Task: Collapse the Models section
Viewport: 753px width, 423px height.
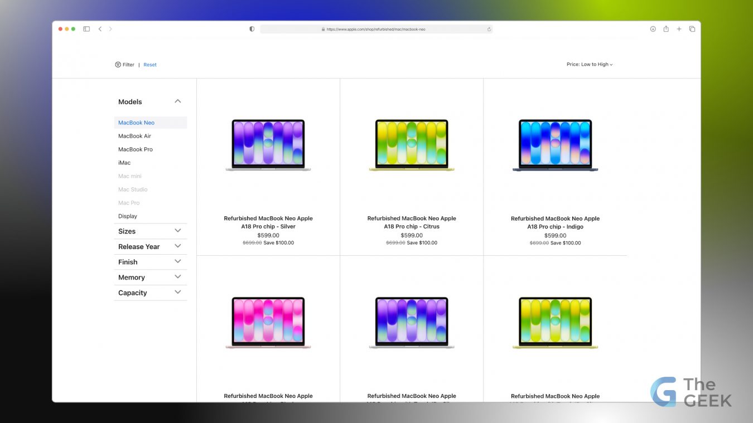Action: pos(178,101)
